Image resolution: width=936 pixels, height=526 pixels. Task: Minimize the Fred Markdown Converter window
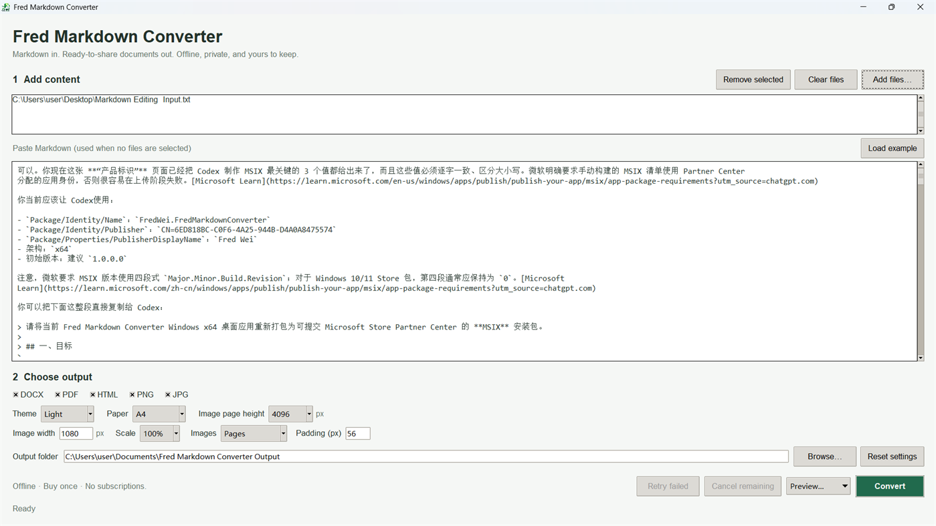click(863, 7)
